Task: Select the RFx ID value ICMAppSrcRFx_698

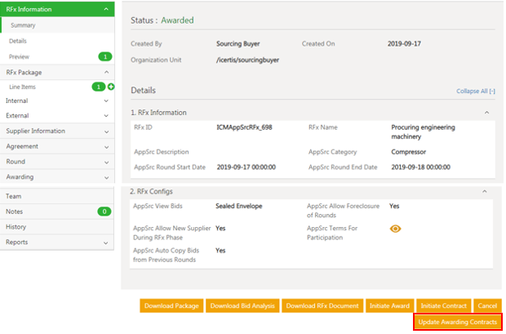Action: (x=244, y=127)
